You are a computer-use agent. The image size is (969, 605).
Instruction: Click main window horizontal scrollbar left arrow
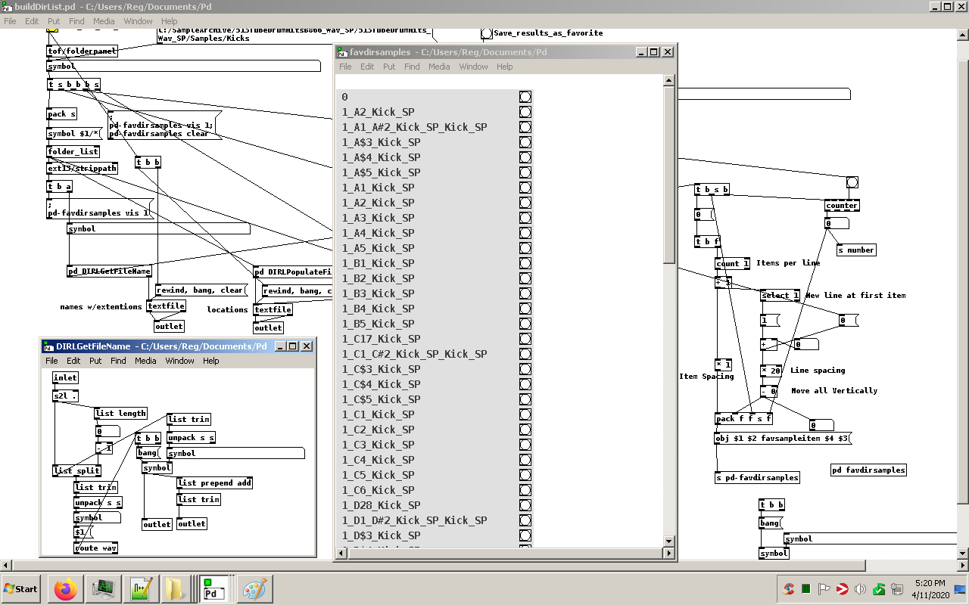pos(6,565)
